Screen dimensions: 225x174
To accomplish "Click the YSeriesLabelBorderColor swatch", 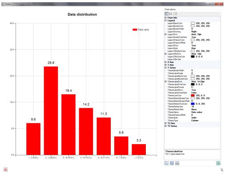I will (193, 79).
